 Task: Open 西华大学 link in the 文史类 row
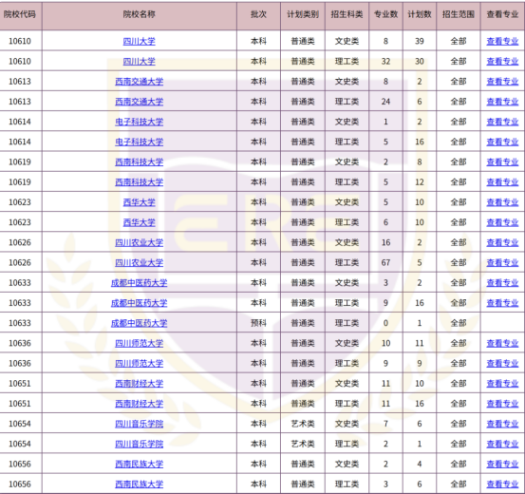click(x=139, y=202)
